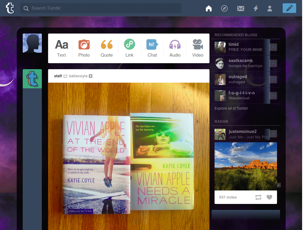Open Explore all of Tumblr link
Viewport: 306px width, 230px height.
pyautogui.click(x=231, y=108)
